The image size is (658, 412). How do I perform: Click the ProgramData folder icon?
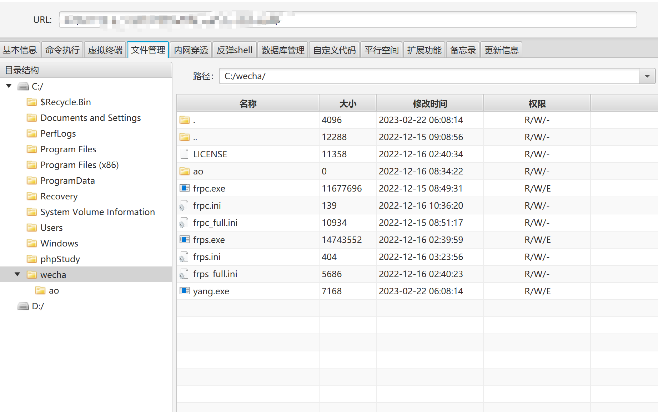pyautogui.click(x=32, y=180)
